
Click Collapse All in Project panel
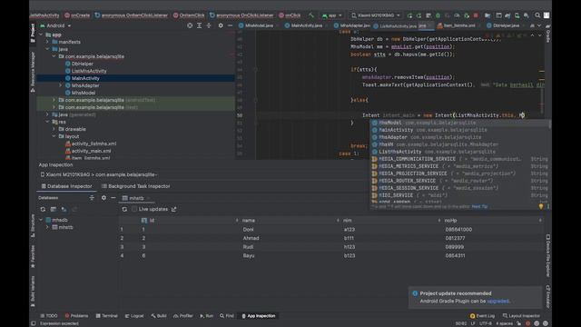[x=209, y=25]
